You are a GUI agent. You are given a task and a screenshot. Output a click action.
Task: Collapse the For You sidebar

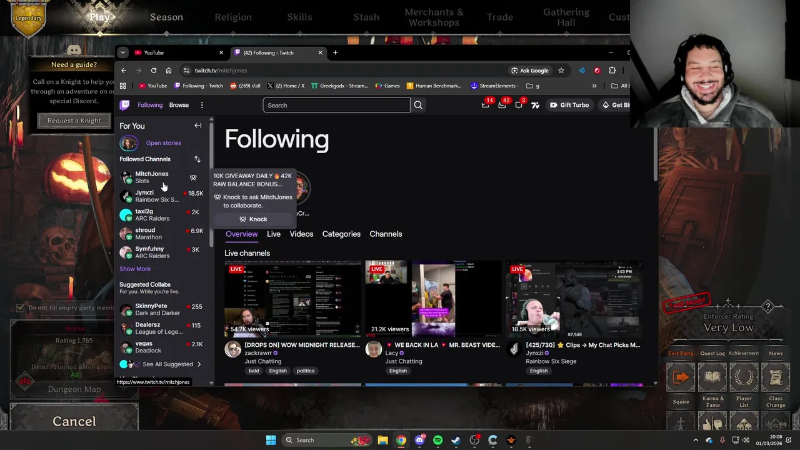click(197, 126)
